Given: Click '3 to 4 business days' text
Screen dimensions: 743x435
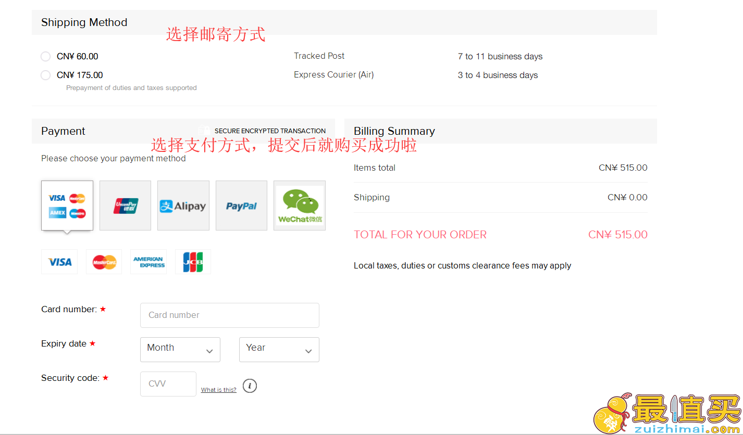Looking at the screenshot, I should point(498,75).
